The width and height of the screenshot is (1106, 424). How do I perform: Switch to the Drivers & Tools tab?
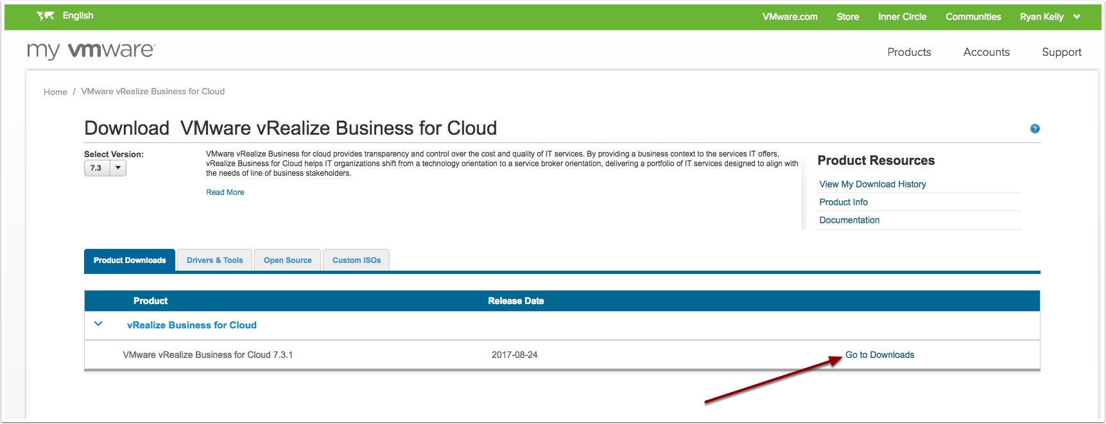pyautogui.click(x=215, y=260)
